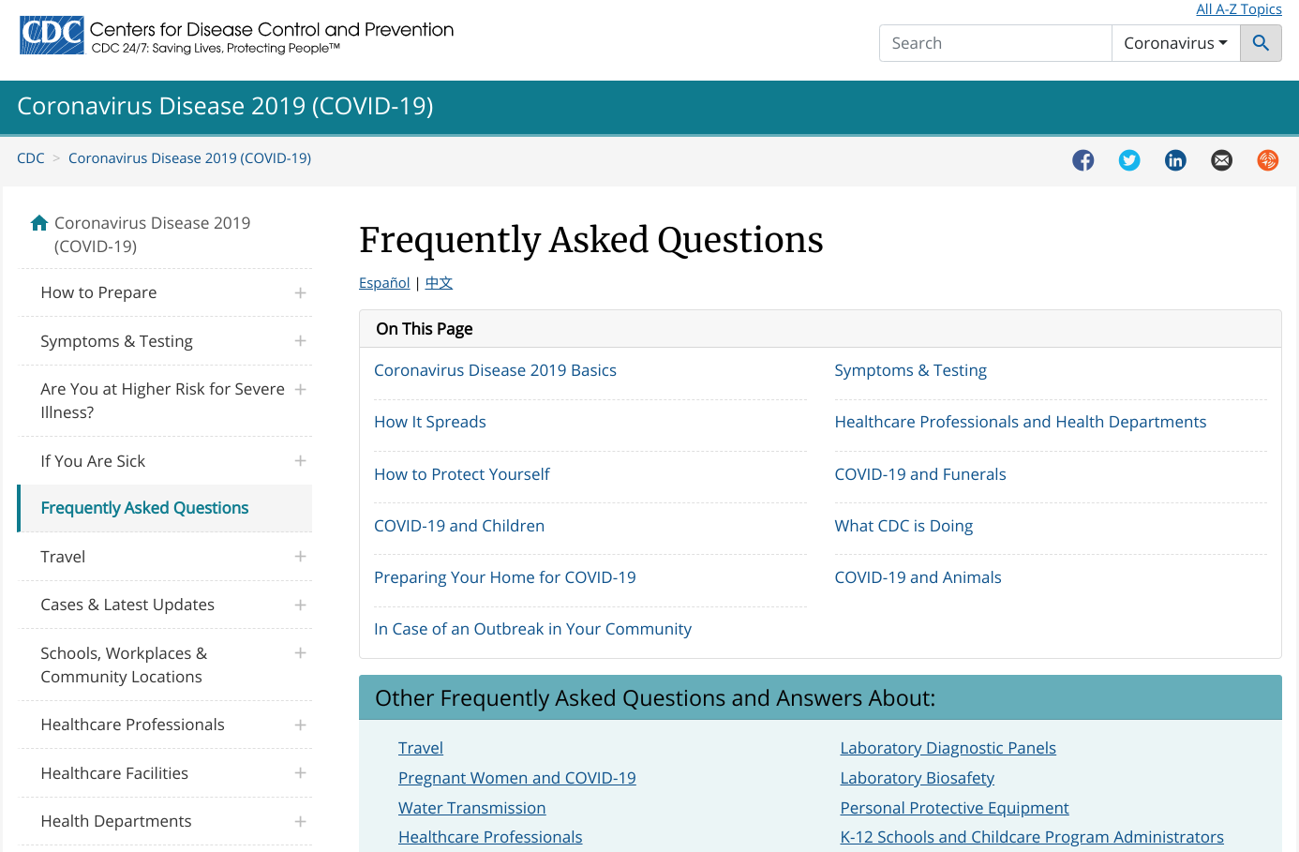The width and height of the screenshot is (1299, 852).
Task: Expand the Symptoms & Testing sidebar section
Action: [x=300, y=341]
